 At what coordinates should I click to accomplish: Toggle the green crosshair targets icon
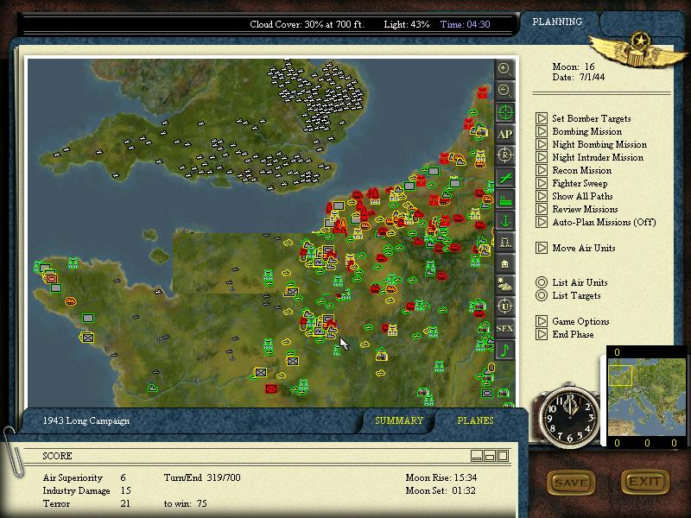coord(504,112)
